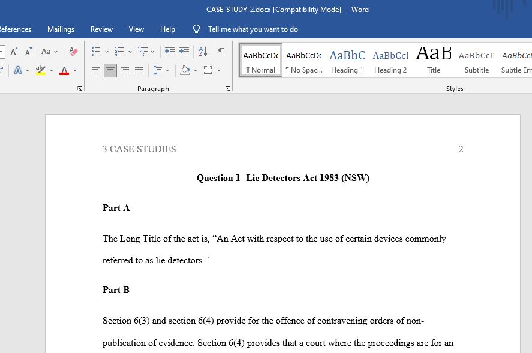This screenshot has height=353, width=532.
Task: Click Tell me what you want to do
Action: [x=253, y=29]
